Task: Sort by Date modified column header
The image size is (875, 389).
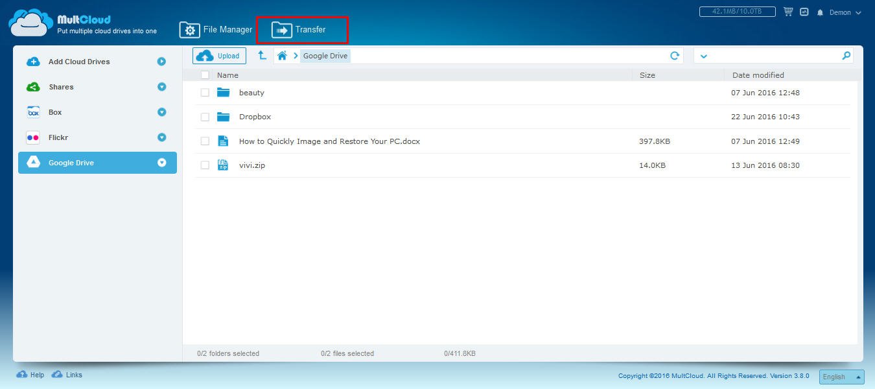Action: [x=758, y=75]
